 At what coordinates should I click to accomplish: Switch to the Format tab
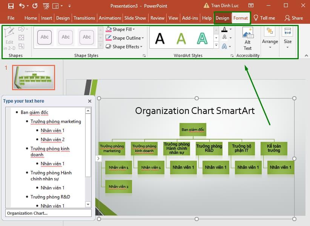(241, 18)
